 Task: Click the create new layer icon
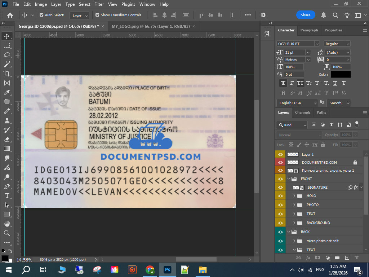click(347, 258)
